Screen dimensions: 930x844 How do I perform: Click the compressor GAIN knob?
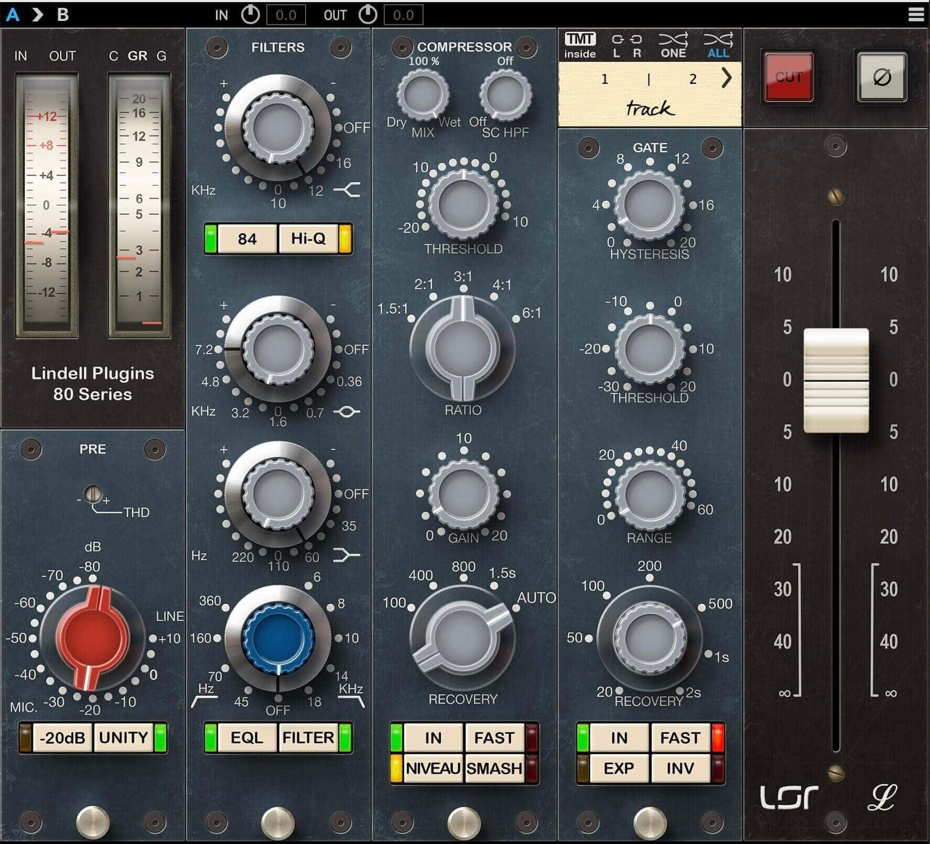click(463, 494)
